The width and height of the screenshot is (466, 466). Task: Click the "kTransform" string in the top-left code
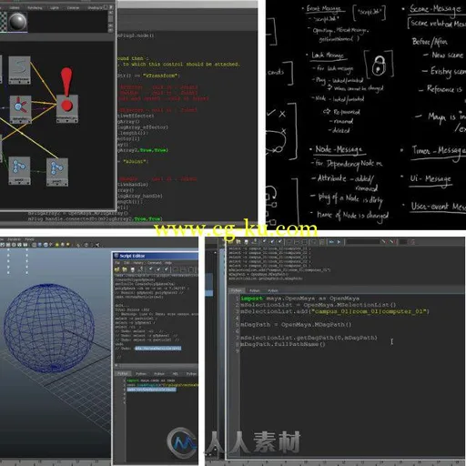[x=161, y=76]
